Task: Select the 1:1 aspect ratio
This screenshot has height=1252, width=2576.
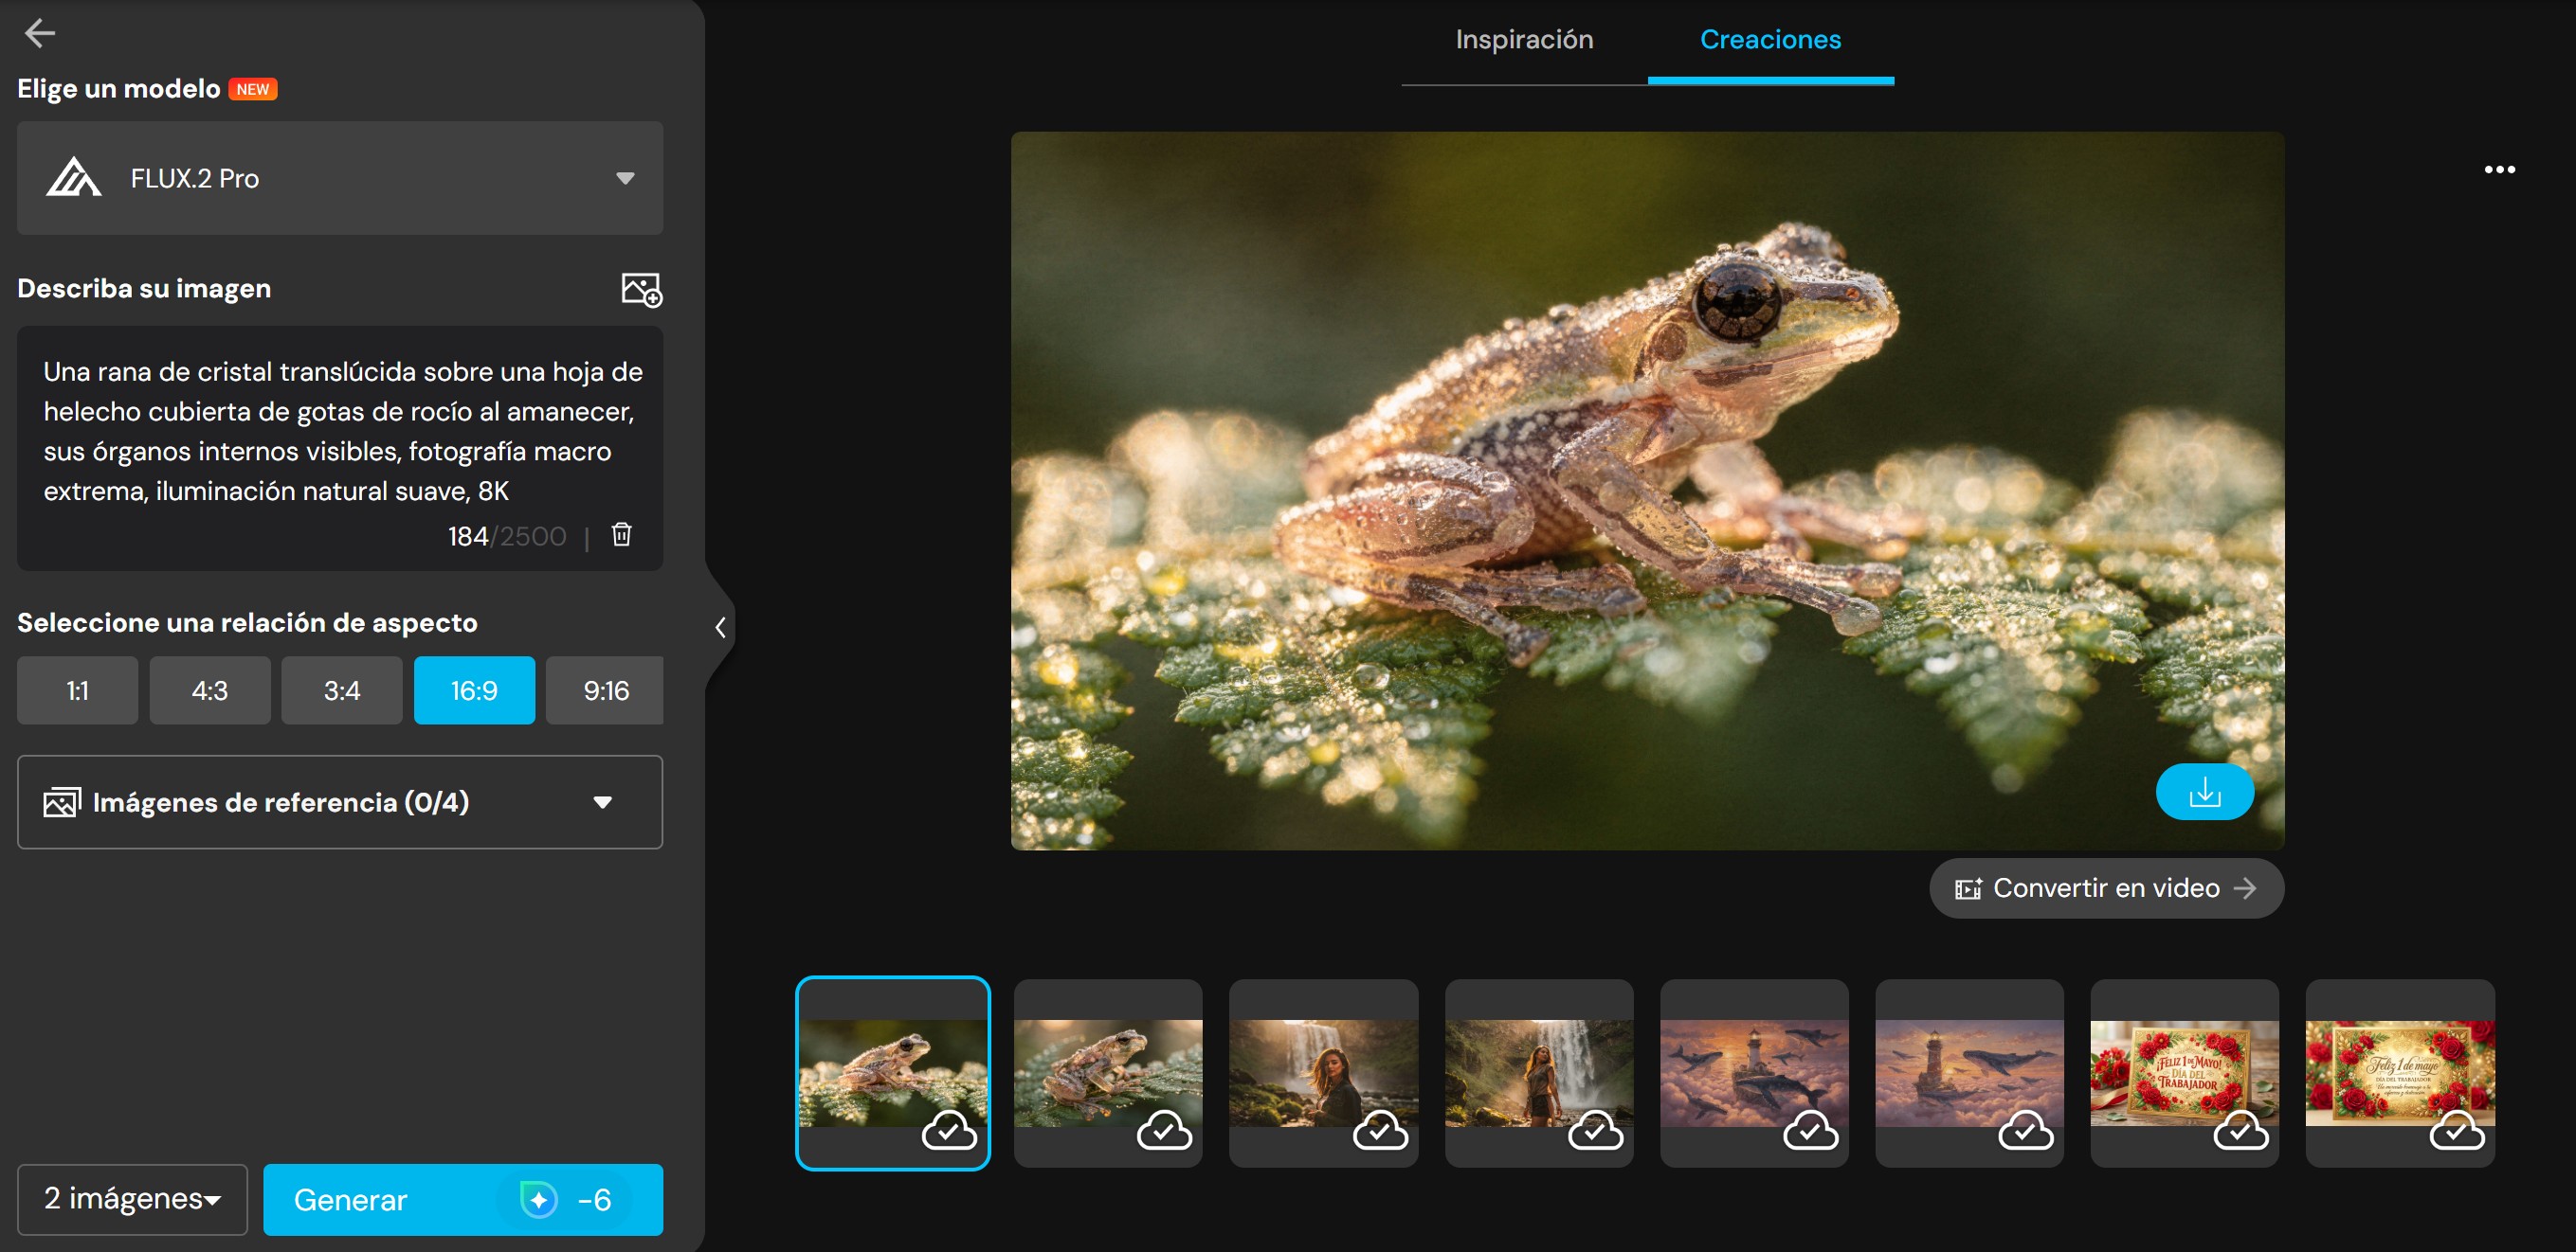Action: 77,690
